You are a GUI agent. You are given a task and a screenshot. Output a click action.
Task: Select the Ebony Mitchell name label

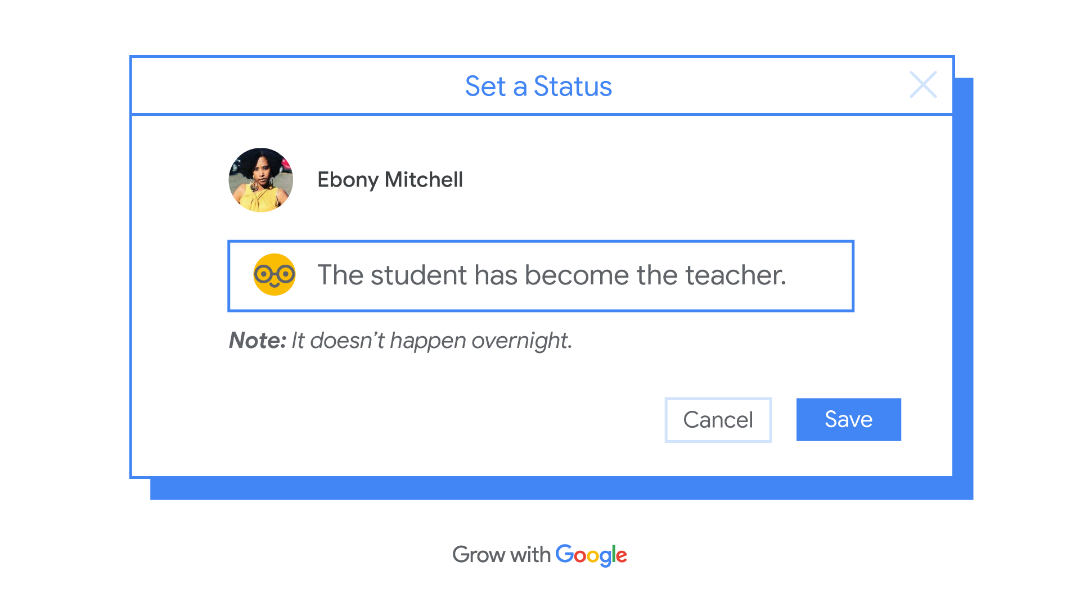point(390,180)
